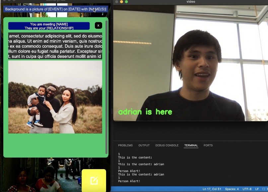Click the 'You are meeting [NAME]' banner
This screenshot has height=192, width=268.
(x=49, y=26)
